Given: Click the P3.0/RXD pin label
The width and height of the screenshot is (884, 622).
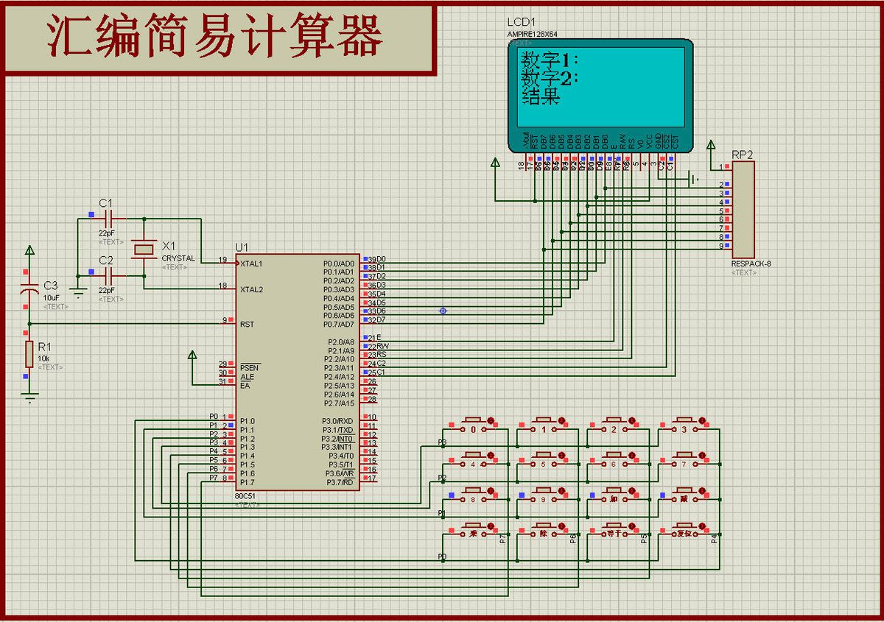Looking at the screenshot, I should pos(338,420).
